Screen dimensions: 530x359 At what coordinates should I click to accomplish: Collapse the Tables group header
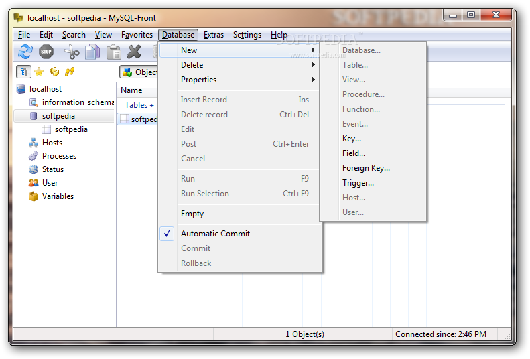click(x=139, y=105)
